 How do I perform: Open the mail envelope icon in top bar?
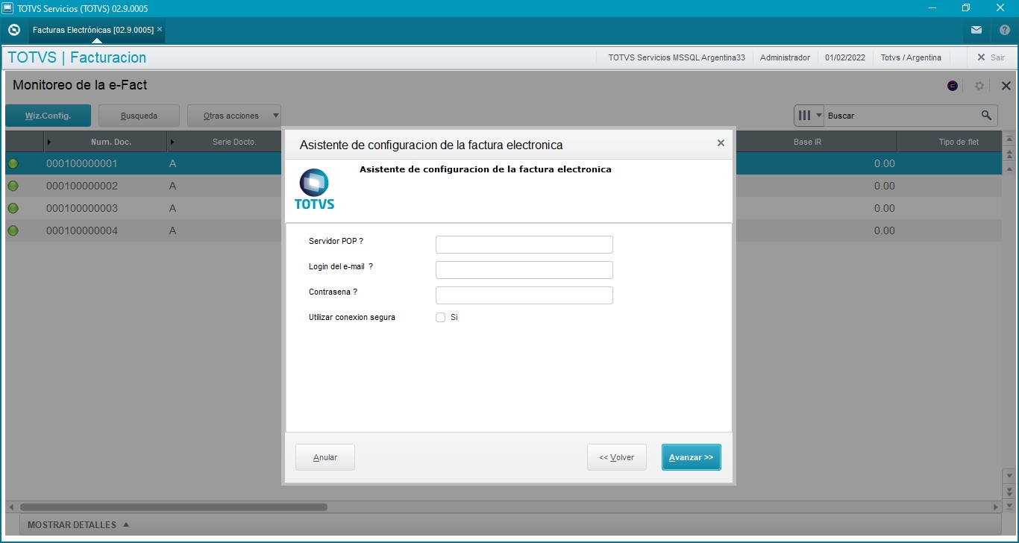976,30
